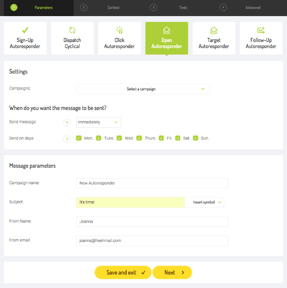The width and height of the screenshot is (287, 288).
Task: Expand the Insert symbol dropdown
Action: (204, 202)
